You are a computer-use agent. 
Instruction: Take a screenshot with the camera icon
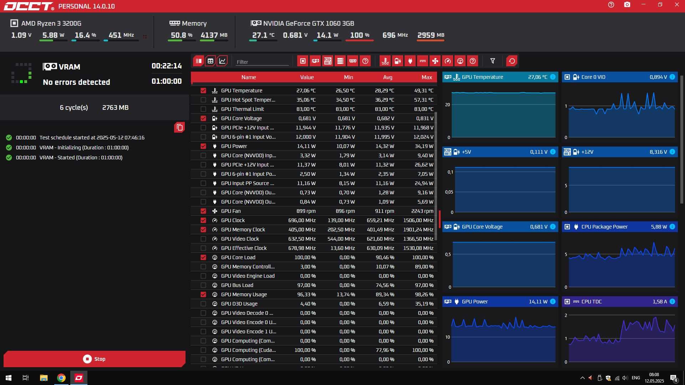click(x=627, y=5)
